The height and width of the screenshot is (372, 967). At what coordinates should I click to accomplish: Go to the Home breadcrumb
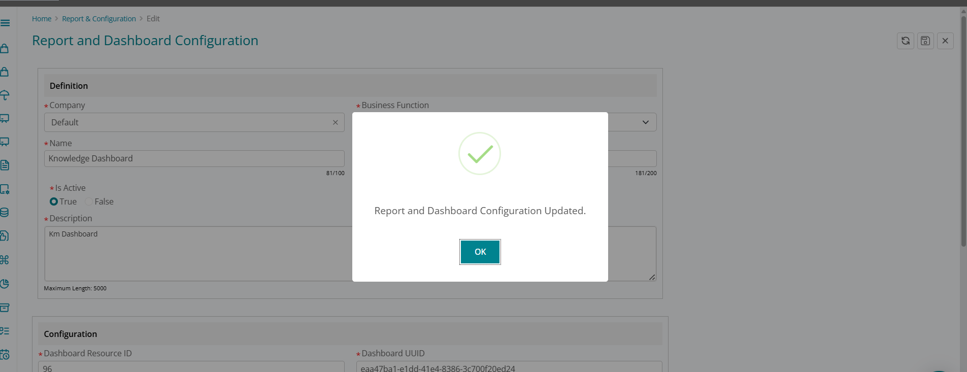point(42,19)
